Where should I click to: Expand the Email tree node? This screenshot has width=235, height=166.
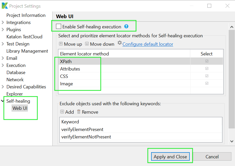click(x=3, y=58)
